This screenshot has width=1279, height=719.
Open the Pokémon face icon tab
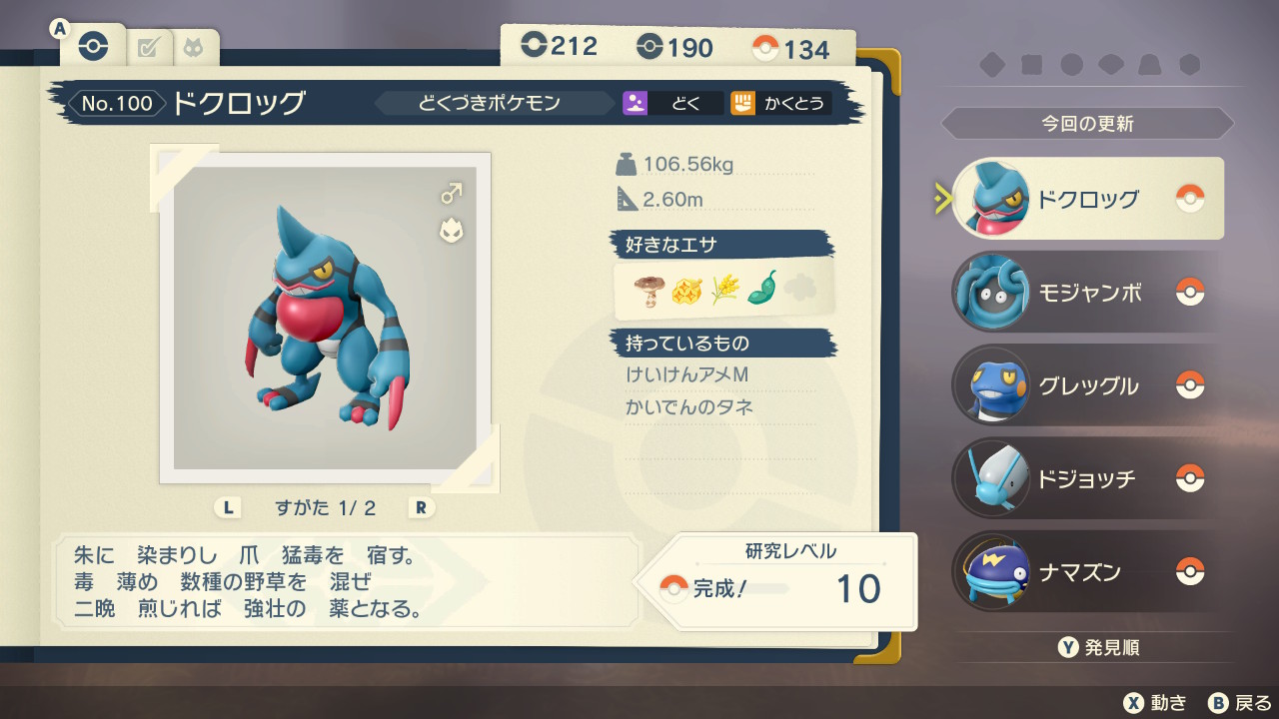pos(194,47)
